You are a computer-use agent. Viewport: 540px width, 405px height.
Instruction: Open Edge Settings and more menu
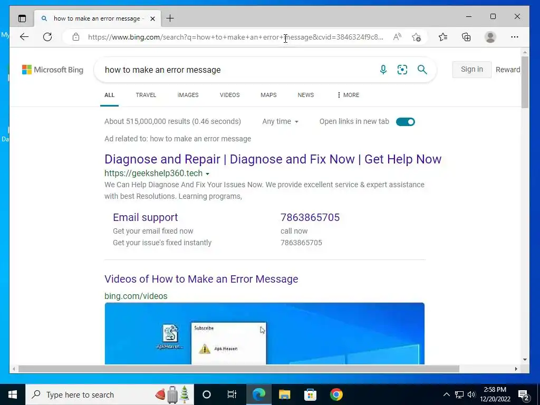tap(515, 37)
